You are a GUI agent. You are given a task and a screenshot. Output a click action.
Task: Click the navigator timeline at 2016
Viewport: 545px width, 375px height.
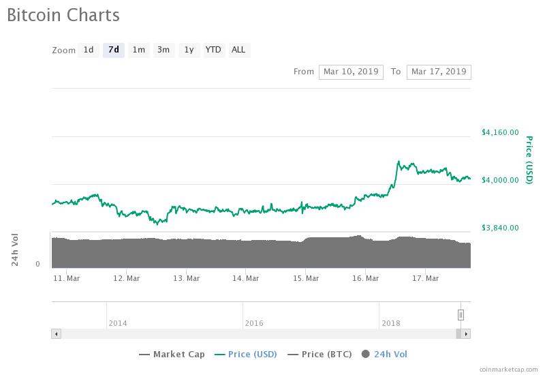coord(254,322)
